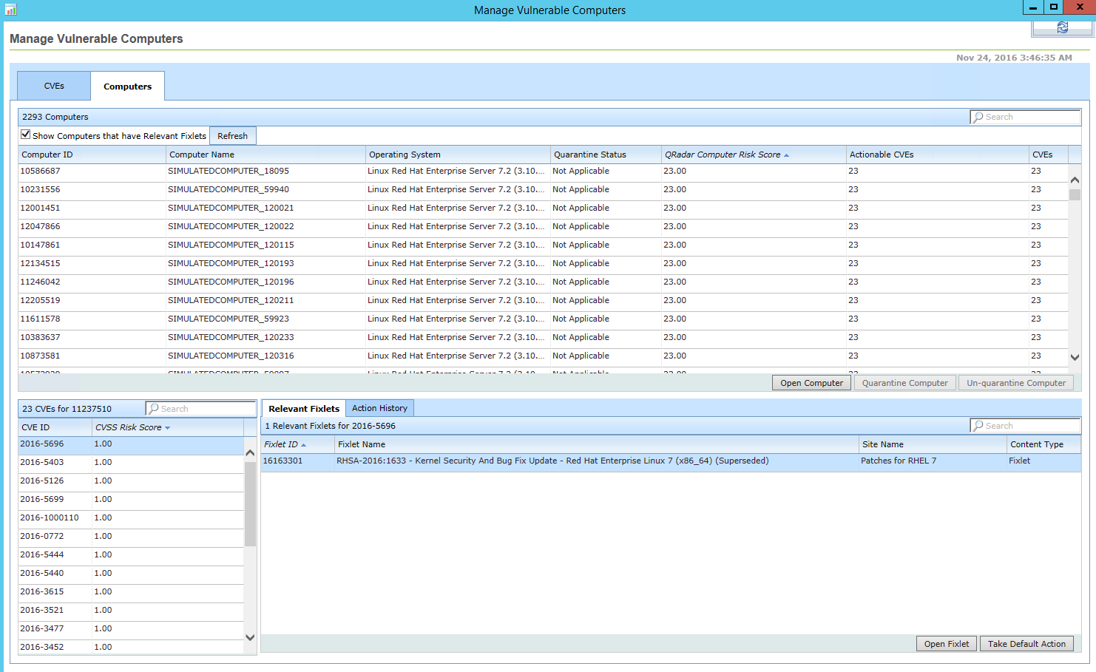Click the Open Fixlet button
1096x672 pixels.
947,644
